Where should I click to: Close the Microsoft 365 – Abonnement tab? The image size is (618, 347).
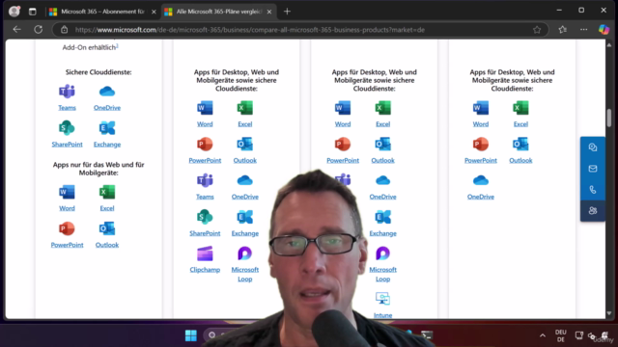tap(154, 12)
